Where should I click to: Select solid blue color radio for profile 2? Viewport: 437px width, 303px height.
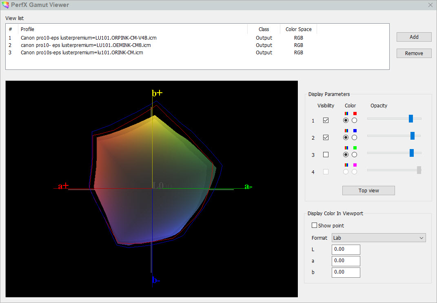pyautogui.click(x=354, y=138)
